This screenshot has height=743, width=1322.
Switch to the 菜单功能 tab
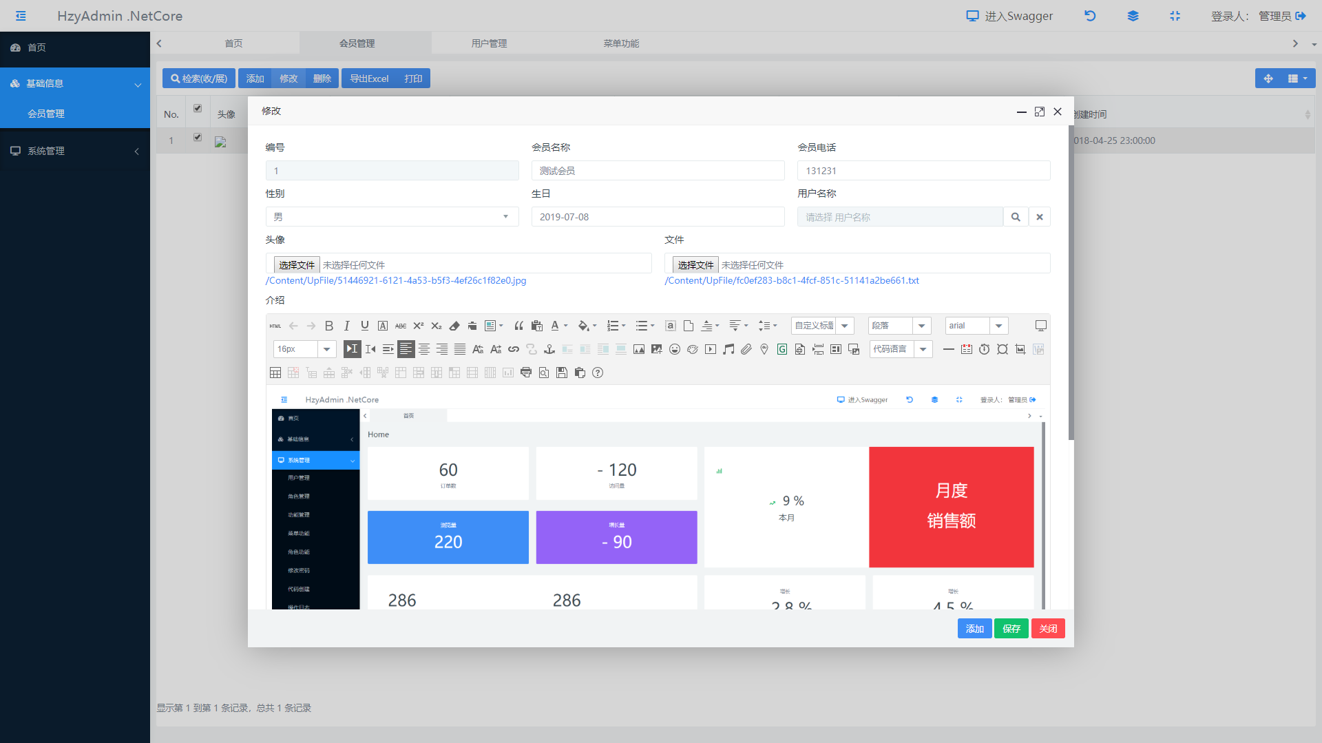tap(621, 43)
